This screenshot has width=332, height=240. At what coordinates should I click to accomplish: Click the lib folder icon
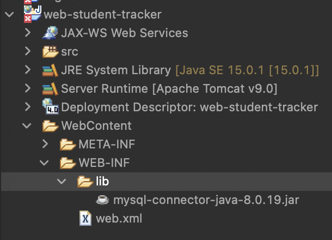click(85, 182)
